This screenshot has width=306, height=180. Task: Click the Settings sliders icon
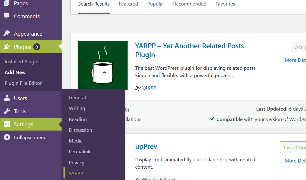click(x=7, y=124)
